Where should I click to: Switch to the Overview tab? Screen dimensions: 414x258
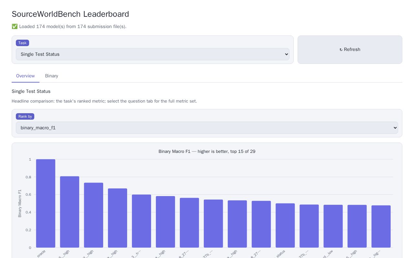pyautogui.click(x=26, y=76)
